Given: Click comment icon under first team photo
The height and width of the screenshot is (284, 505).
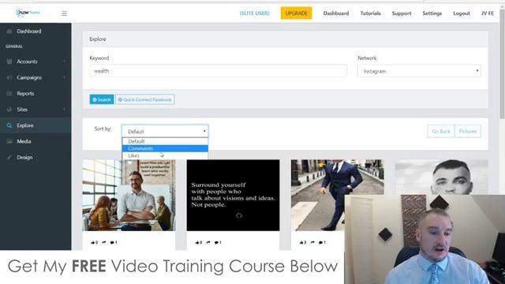Looking at the screenshot, I should (x=112, y=242).
